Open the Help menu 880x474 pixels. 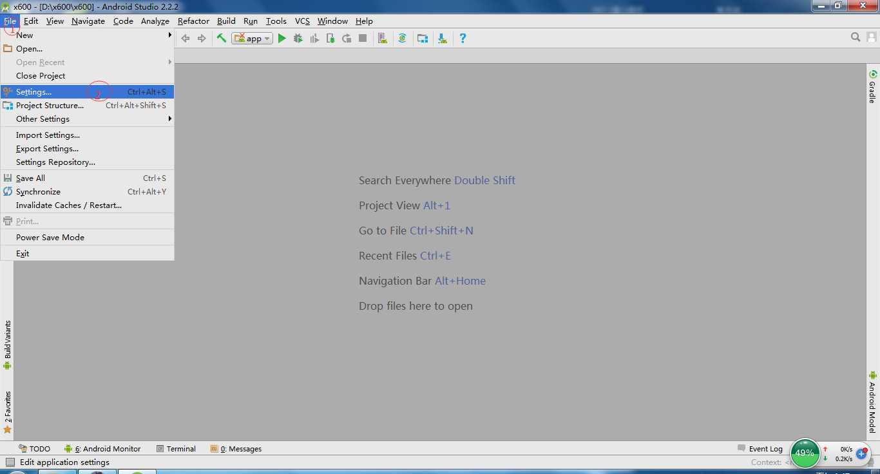coord(364,21)
